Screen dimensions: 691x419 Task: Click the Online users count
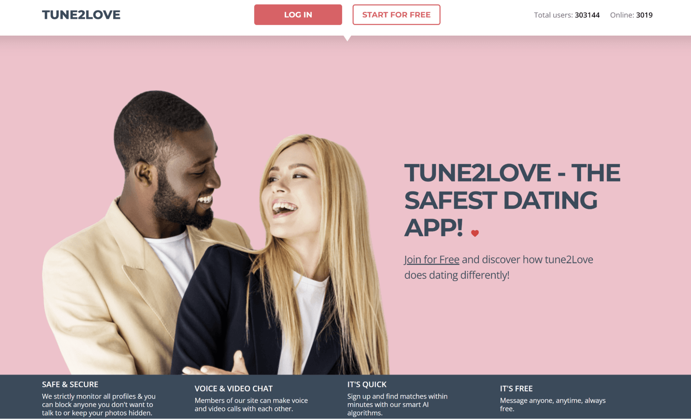[631, 15]
